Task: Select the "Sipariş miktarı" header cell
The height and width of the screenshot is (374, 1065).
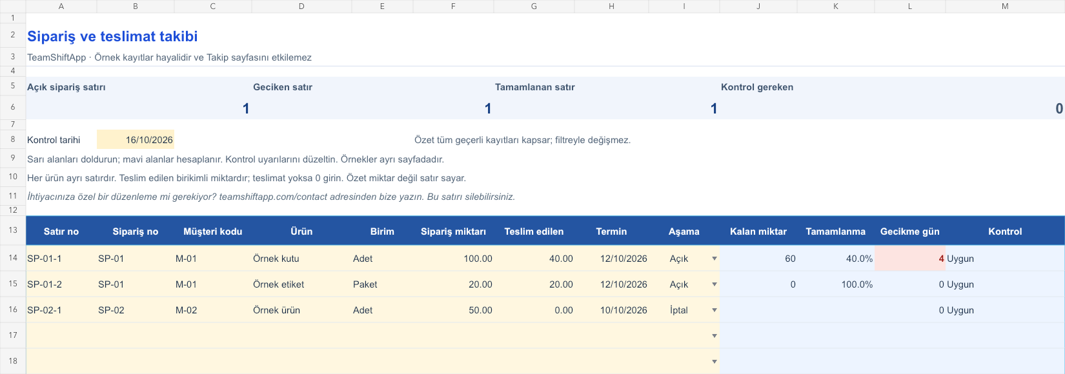Action: (453, 231)
